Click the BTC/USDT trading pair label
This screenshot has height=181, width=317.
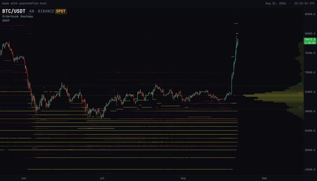click(x=14, y=11)
